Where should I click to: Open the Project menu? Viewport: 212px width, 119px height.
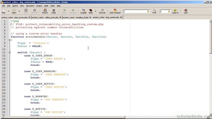pos(39,6)
